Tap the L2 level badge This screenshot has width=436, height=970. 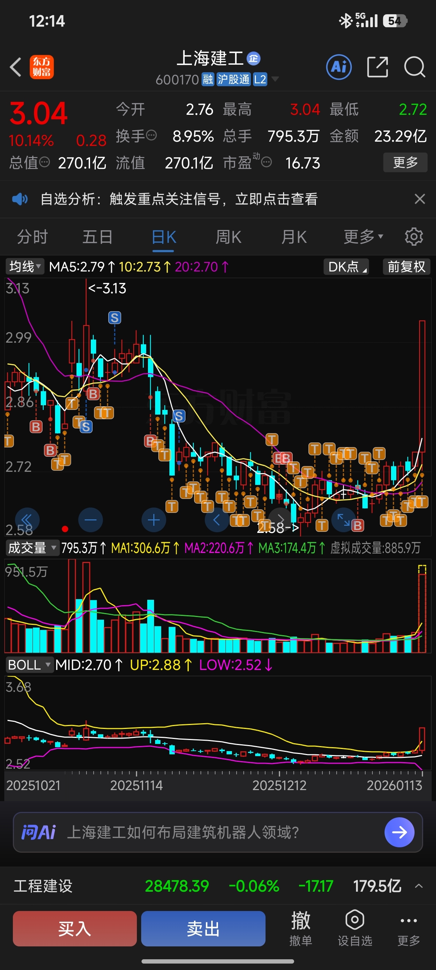point(260,79)
